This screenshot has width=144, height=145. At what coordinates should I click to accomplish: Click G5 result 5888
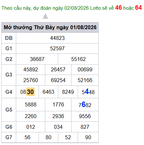point(31,104)
